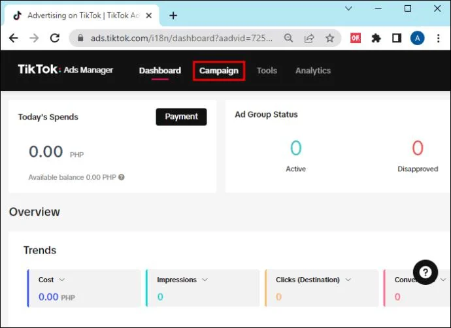Open the floating help question button
This screenshot has width=451, height=328.
click(x=426, y=272)
